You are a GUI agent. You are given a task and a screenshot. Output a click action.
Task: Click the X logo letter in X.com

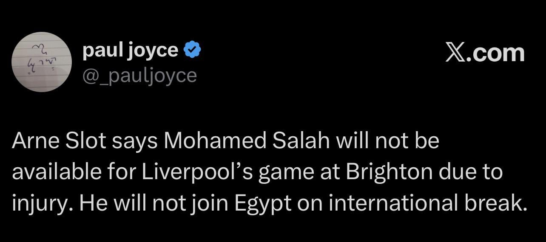tap(455, 53)
